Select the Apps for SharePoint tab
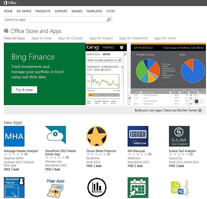The image size is (207, 199). tap(133, 38)
